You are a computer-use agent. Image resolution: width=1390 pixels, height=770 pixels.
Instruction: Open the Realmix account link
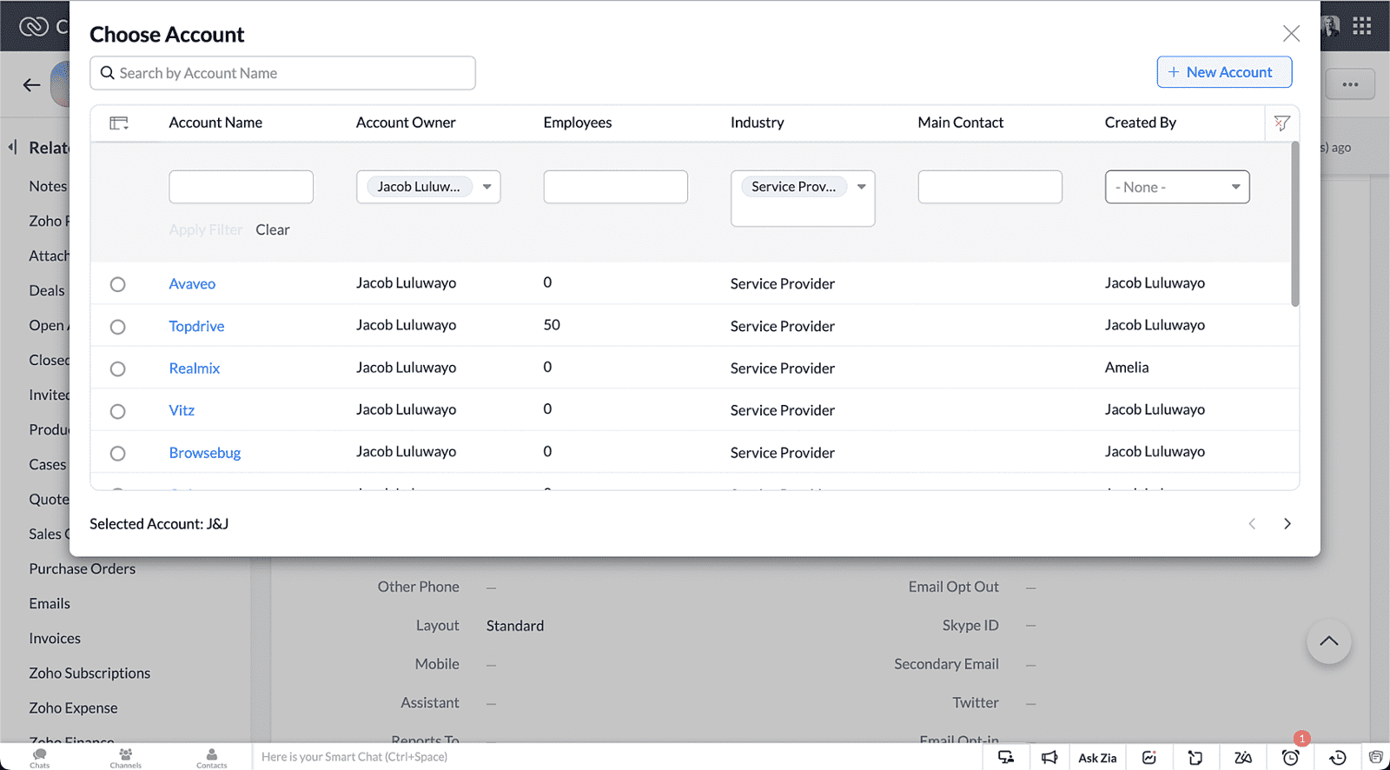pos(195,368)
